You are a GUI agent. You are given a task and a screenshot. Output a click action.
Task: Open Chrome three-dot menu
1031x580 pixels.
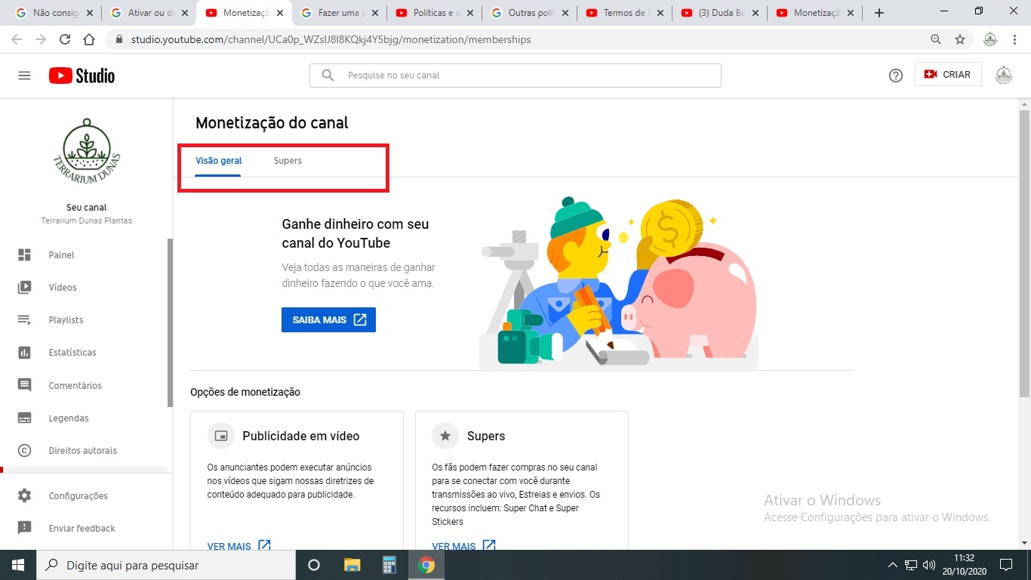pyautogui.click(x=1014, y=39)
